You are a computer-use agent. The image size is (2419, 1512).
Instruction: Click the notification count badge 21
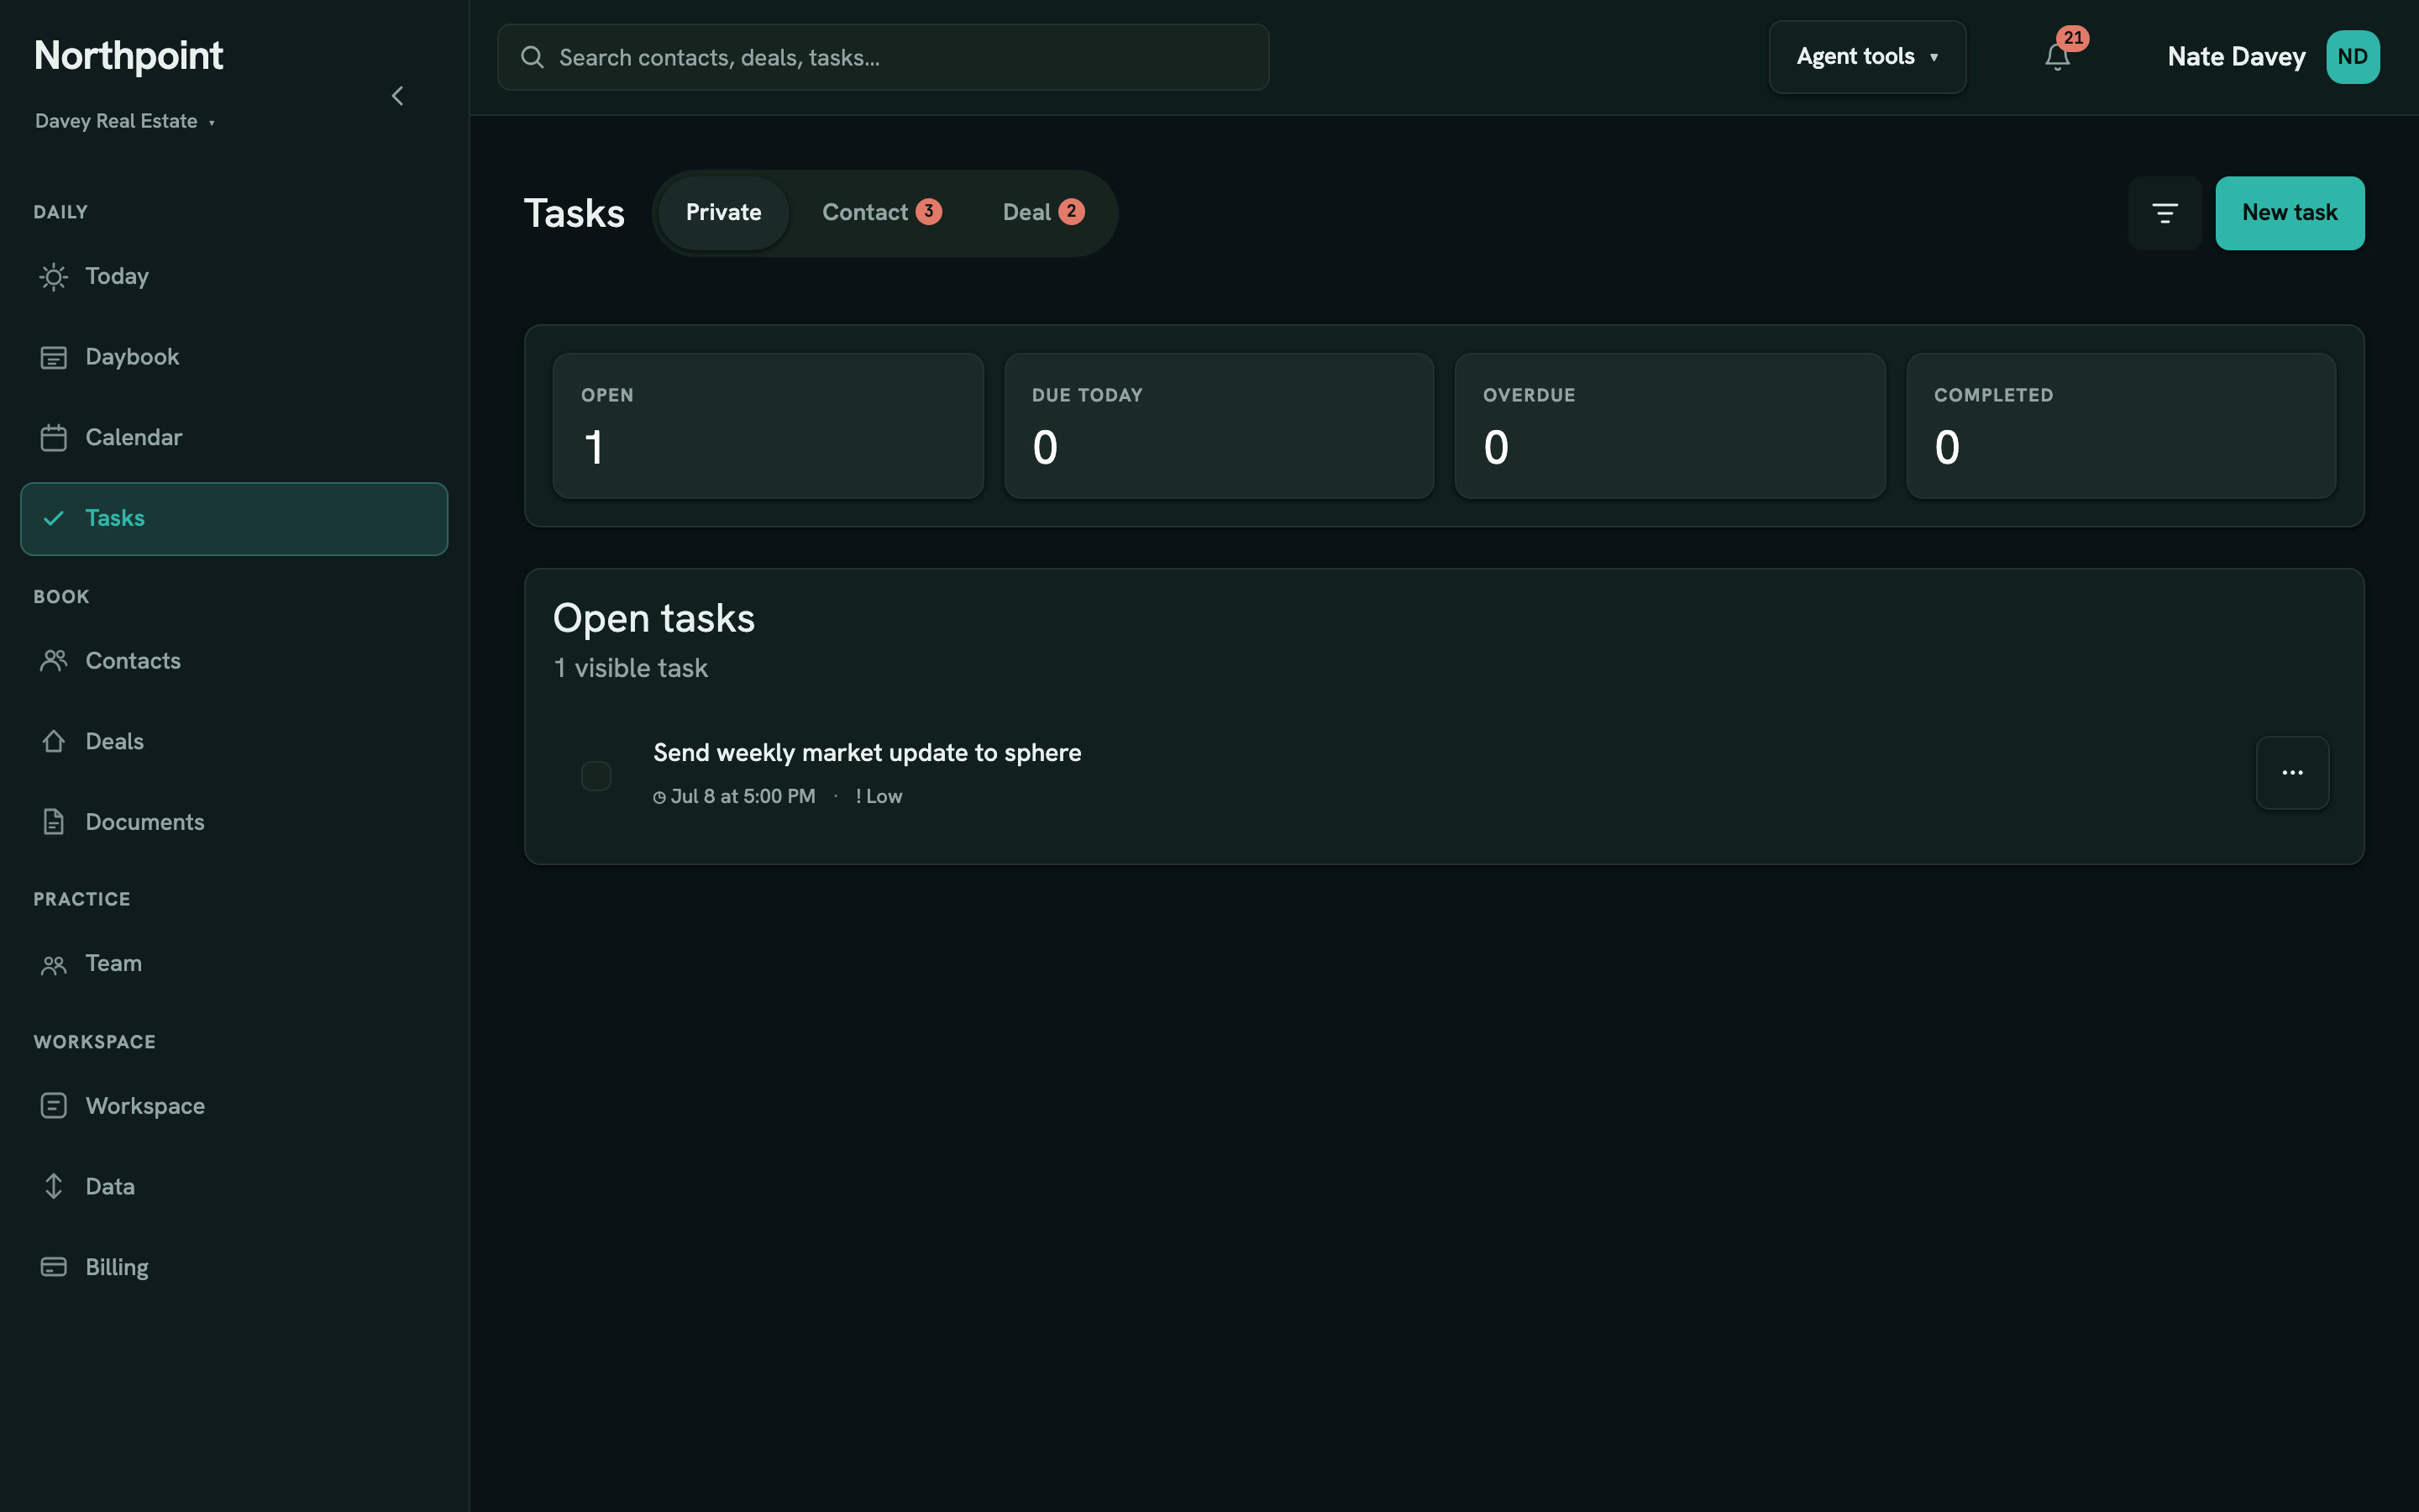pyautogui.click(x=2073, y=38)
